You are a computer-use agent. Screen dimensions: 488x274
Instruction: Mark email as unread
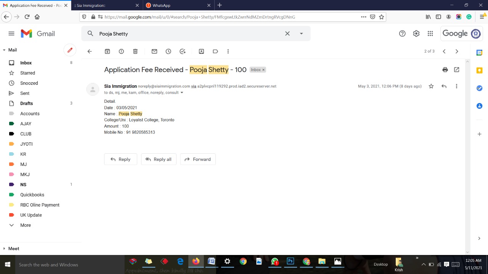[x=154, y=51]
